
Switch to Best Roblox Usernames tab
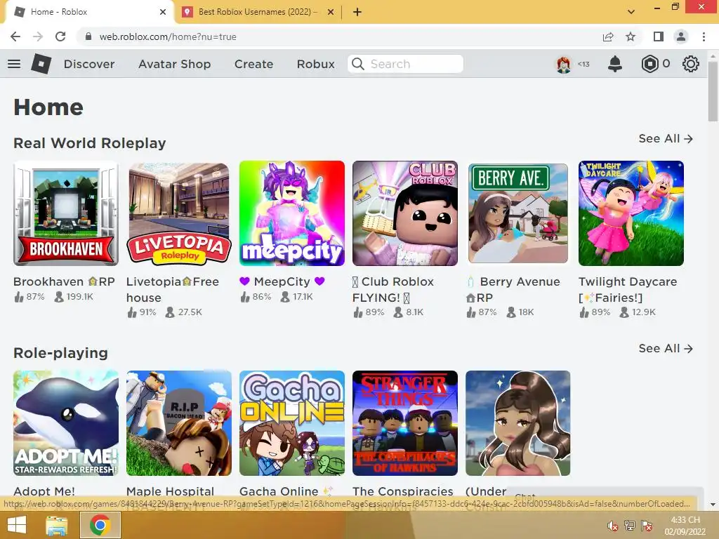tap(258, 12)
